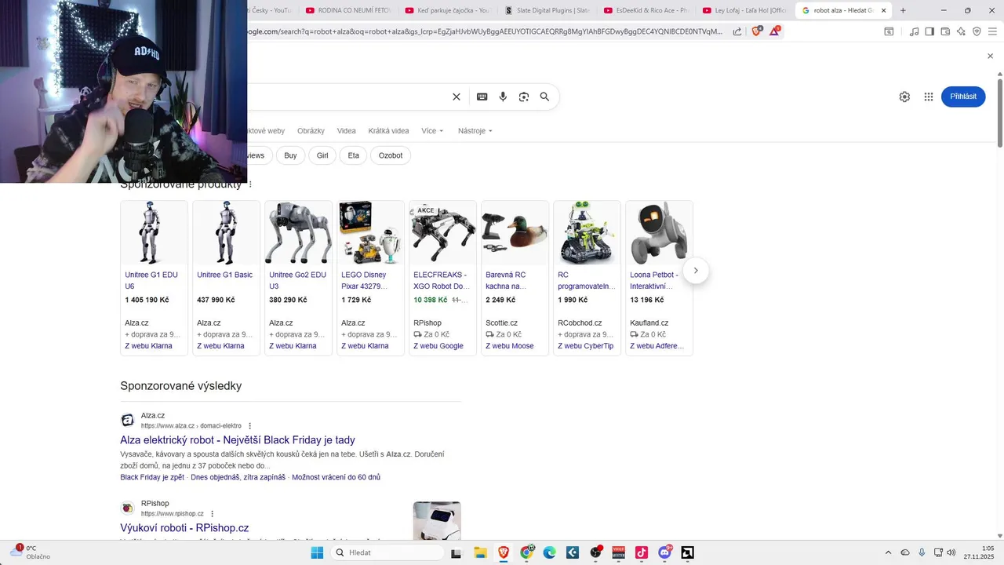
Task: Open TikTok app from taskbar
Action: pyautogui.click(x=642, y=552)
